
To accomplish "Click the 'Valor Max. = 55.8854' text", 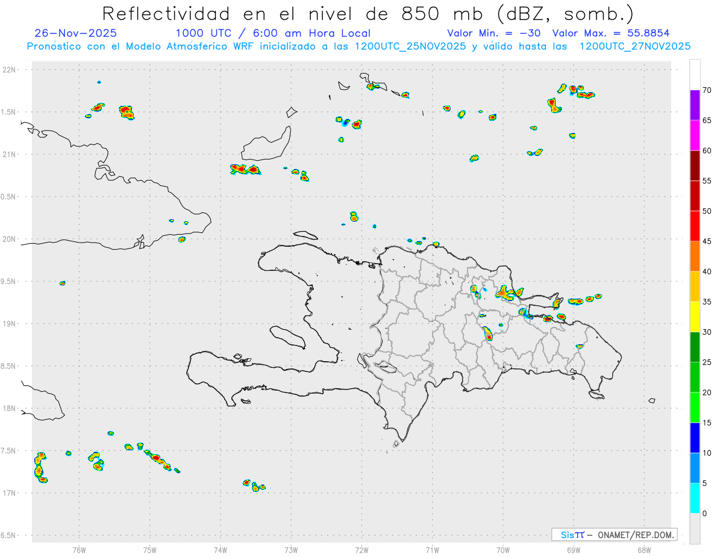I will 611,33.
